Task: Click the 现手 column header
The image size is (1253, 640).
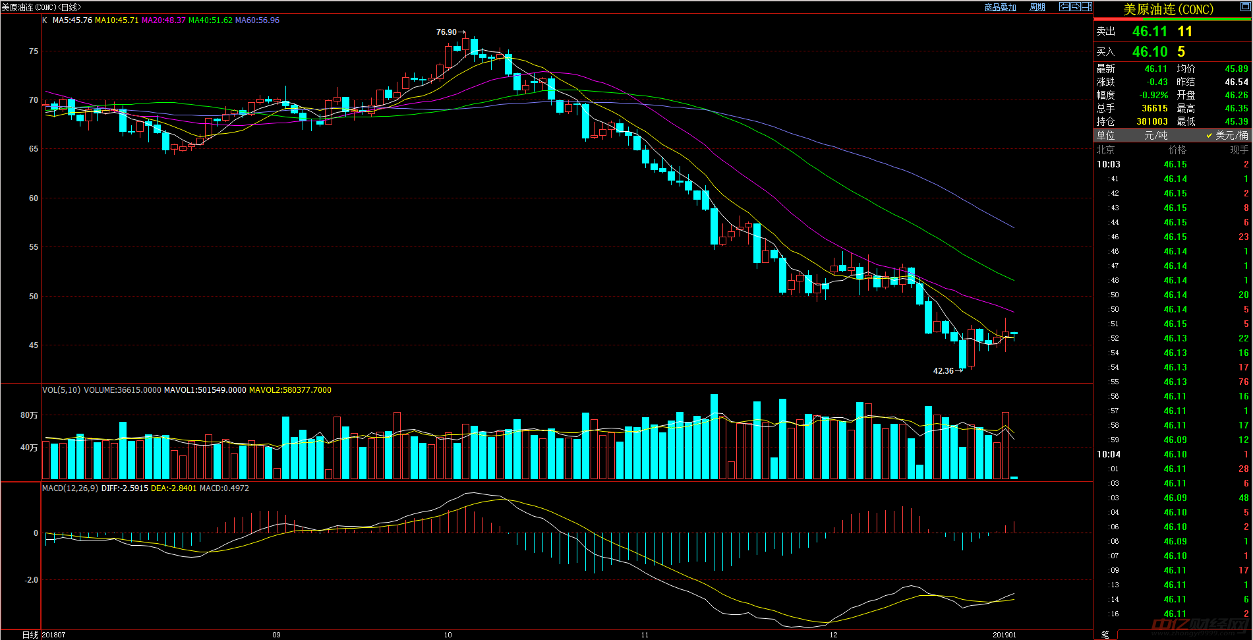Action: (x=1239, y=150)
